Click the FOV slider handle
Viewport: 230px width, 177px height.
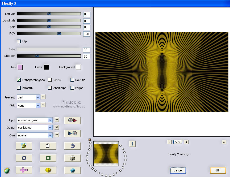pyautogui.click(x=59, y=33)
